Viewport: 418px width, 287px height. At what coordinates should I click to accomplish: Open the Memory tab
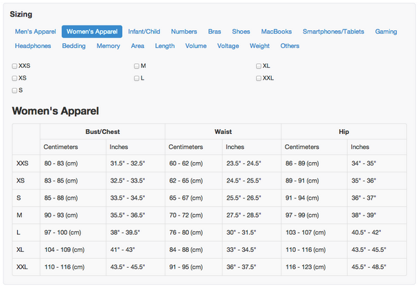coord(108,46)
